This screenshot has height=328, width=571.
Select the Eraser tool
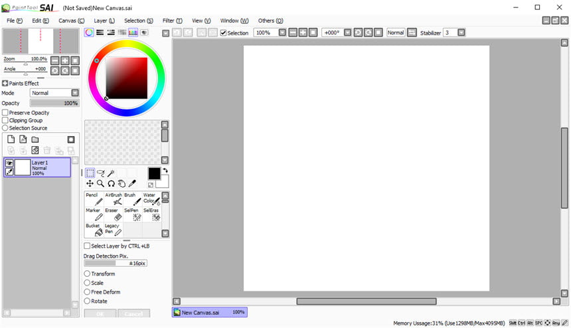tap(114, 214)
